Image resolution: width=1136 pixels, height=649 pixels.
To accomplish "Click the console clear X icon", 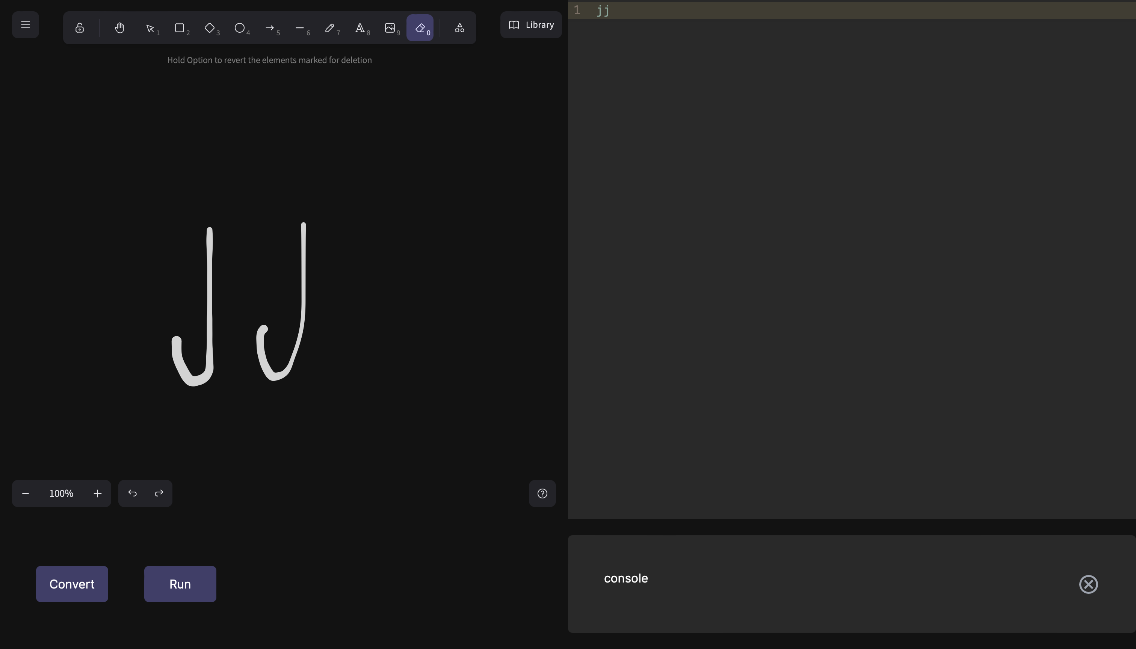I will tap(1088, 584).
